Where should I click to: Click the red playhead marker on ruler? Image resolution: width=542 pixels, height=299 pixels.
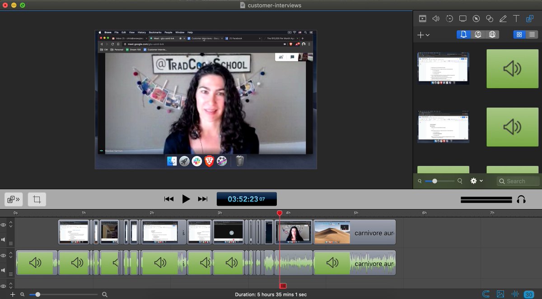coord(280,213)
